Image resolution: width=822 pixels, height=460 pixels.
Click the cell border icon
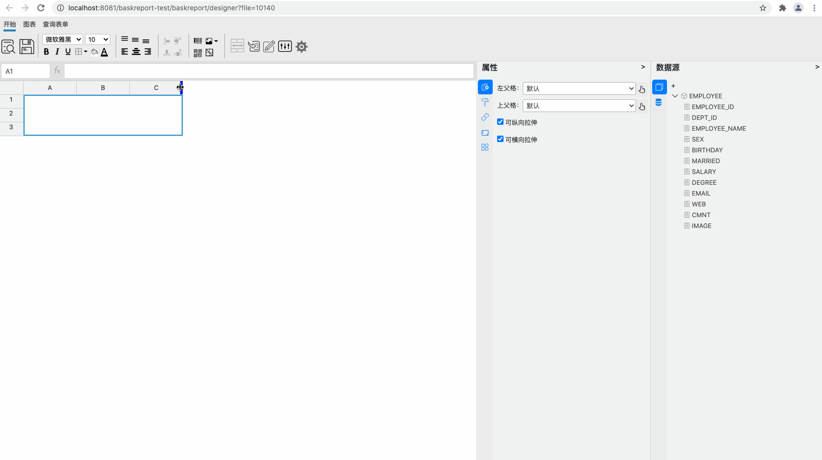[x=79, y=52]
